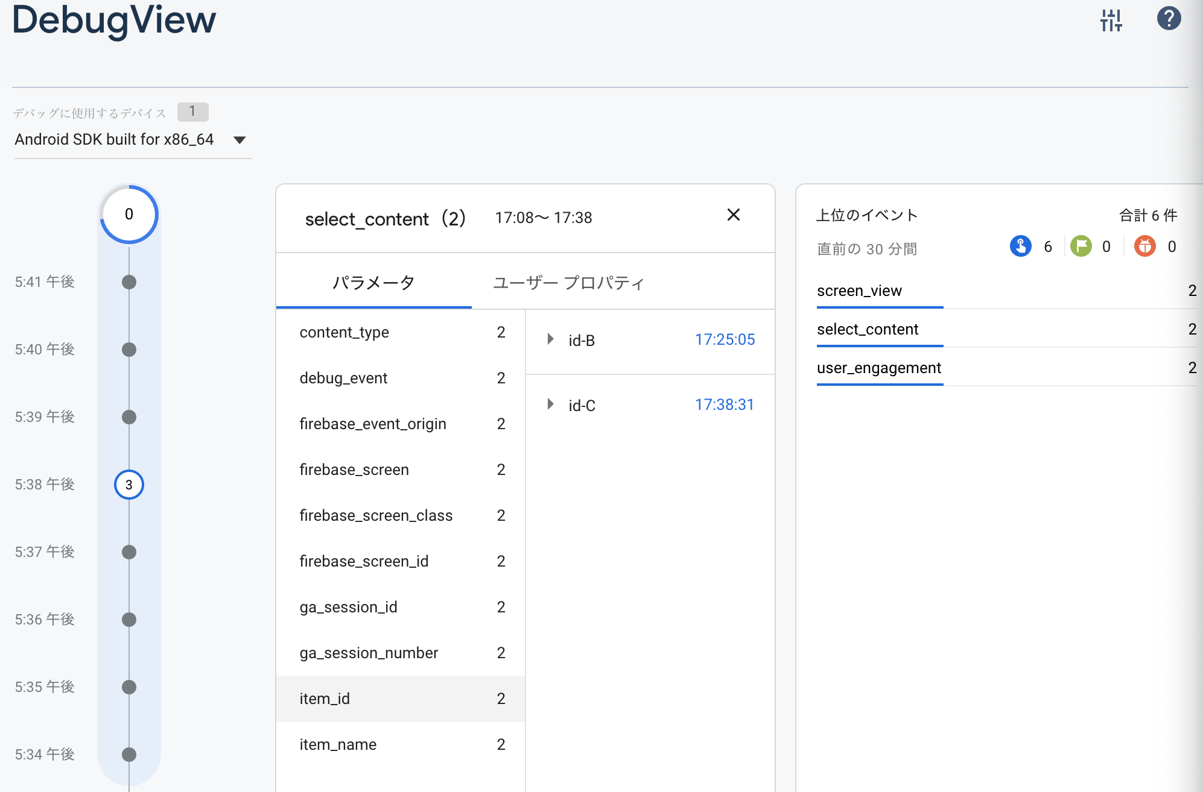The image size is (1203, 792).
Task: Click the orange errors bug icon
Action: point(1144,246)
